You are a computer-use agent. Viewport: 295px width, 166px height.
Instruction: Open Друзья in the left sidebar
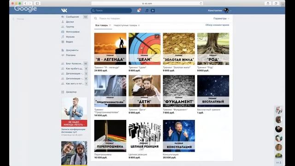click(70, 22)
